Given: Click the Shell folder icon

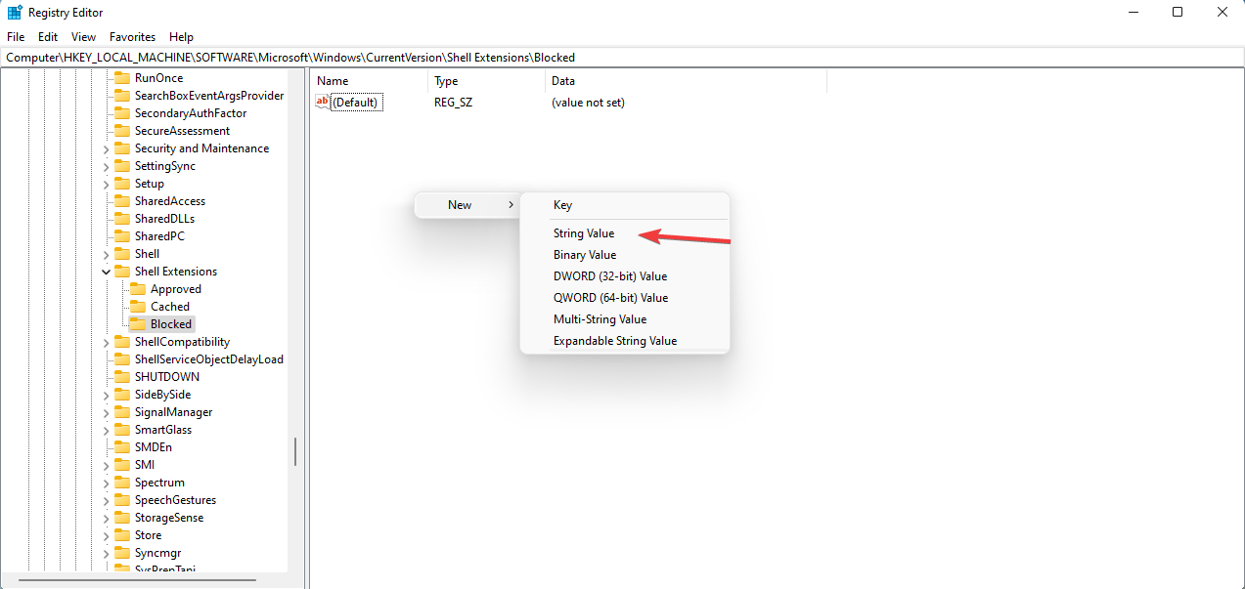Looking at the screenshot, I should tap(122, 254).
